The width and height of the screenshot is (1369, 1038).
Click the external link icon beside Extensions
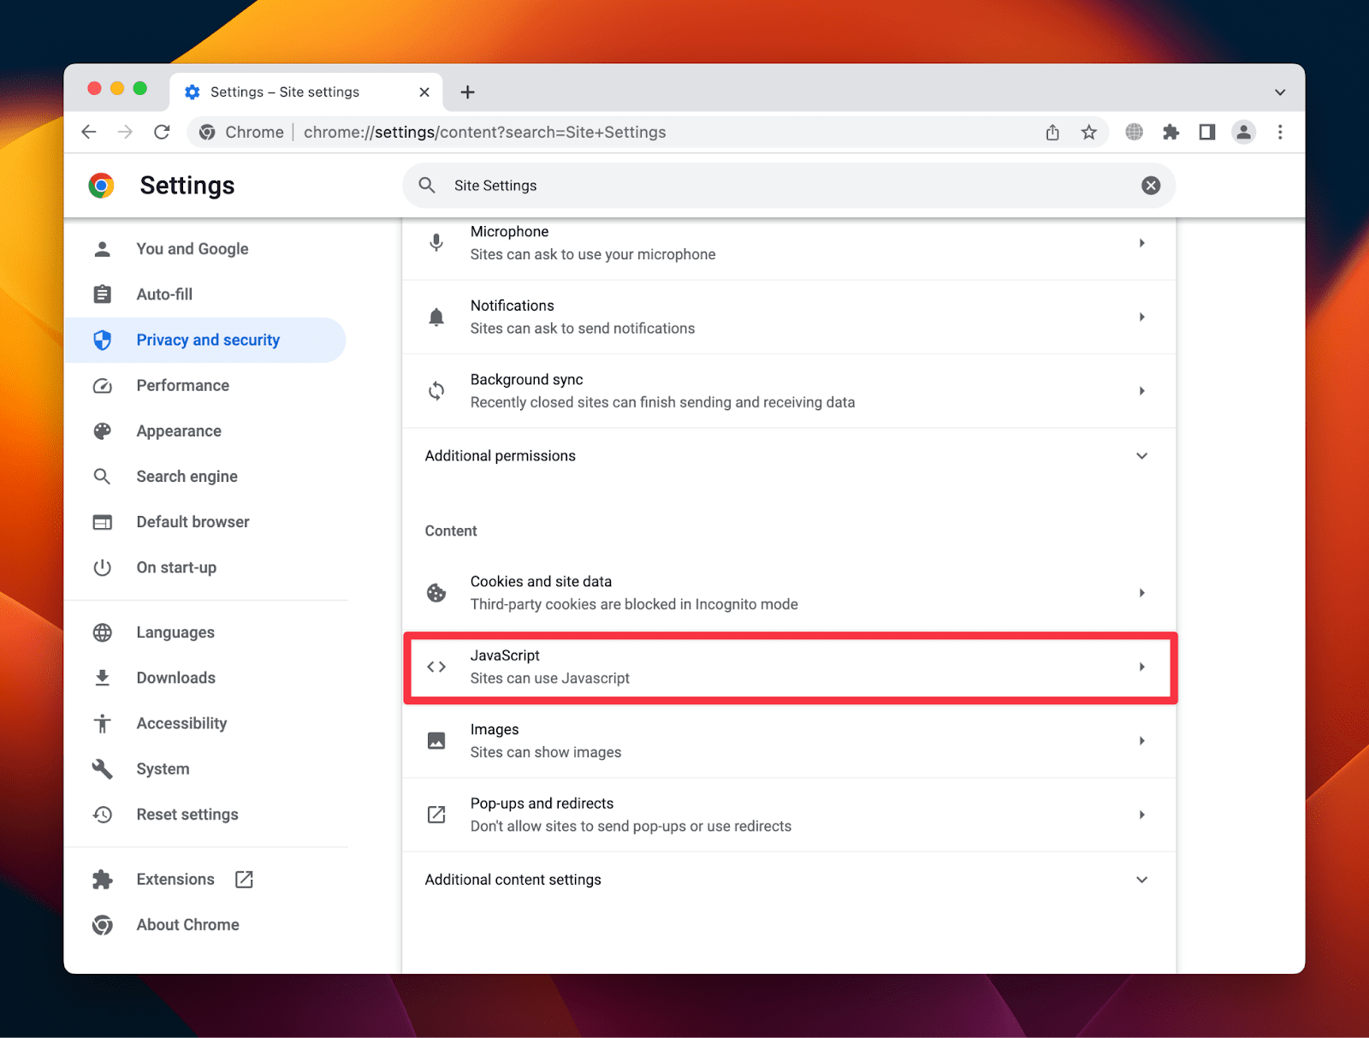point(244,879)
